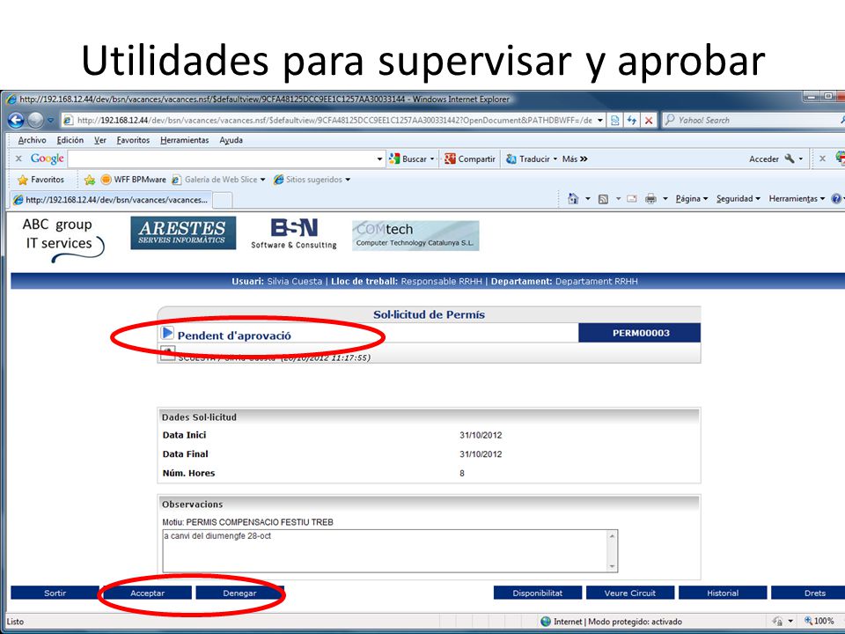Click the read mail icon
Screen dimensions: 845x634
tap(632, 199)
